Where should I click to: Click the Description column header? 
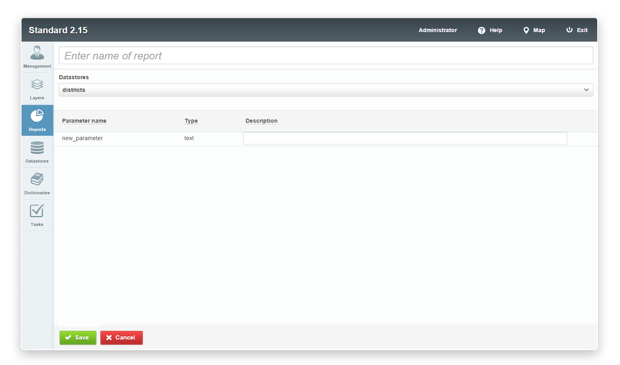point(261,121)
